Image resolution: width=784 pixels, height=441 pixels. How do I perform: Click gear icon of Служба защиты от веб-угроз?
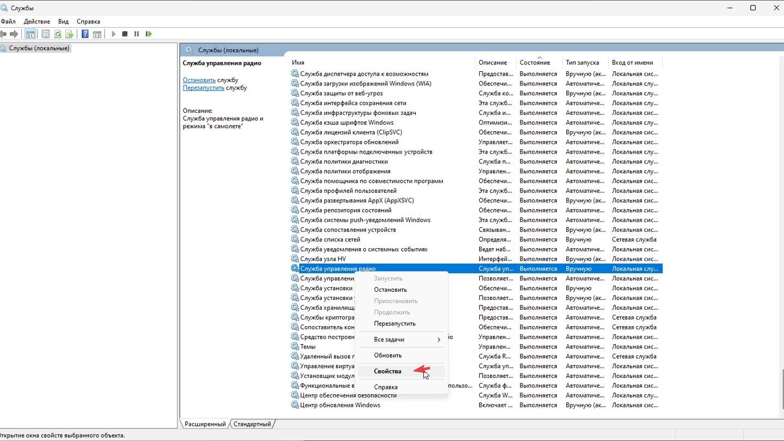pyautogui.click(x=295, y=94)
